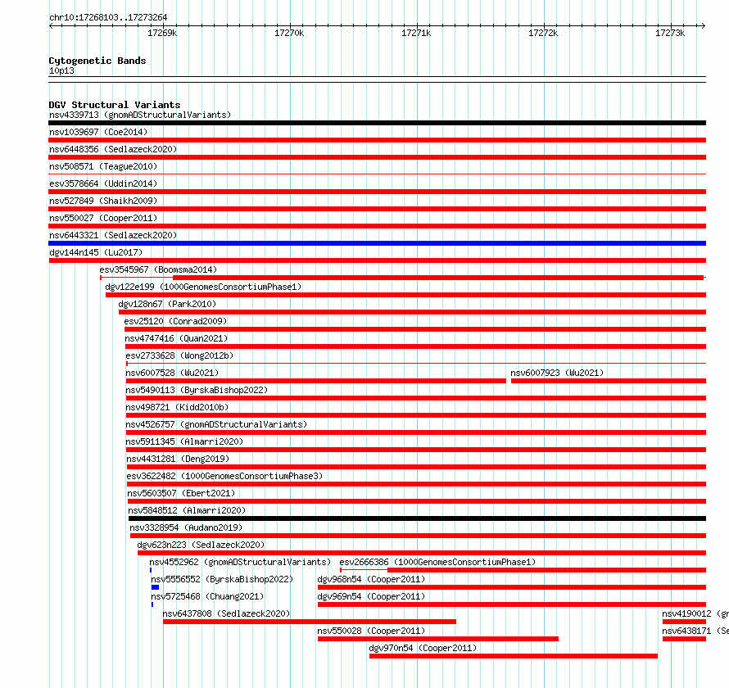Image resolution: width=729 pixels, height=688 pixels.
Task: Click the blue bar of nsv6443321
Action: click(377, 243)
